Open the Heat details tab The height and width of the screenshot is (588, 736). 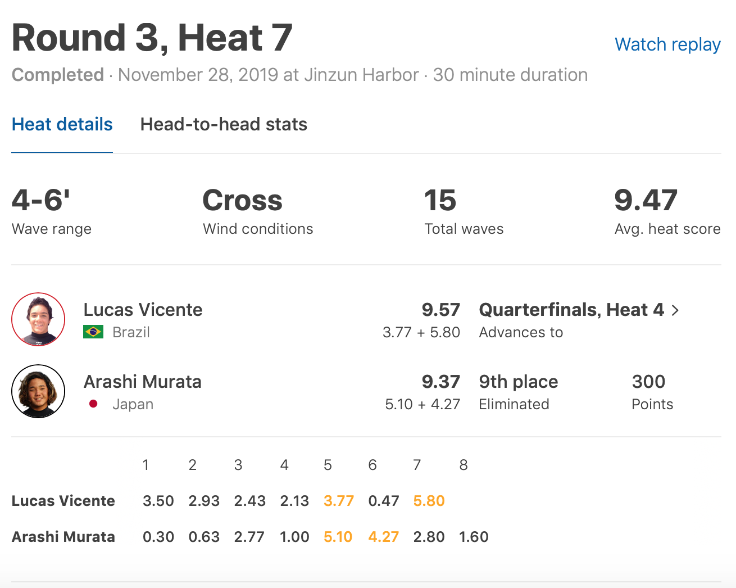62,124
